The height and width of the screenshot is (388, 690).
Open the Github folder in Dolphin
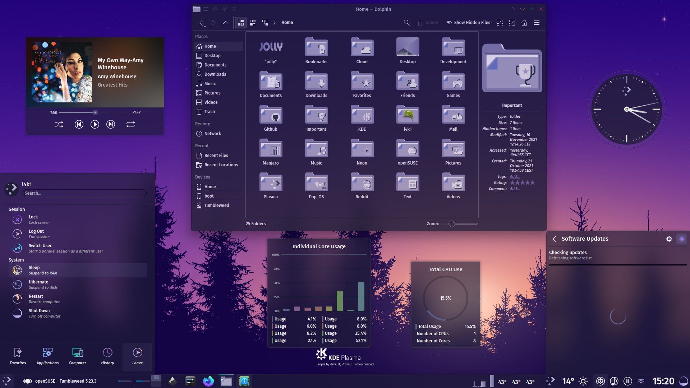271,119
